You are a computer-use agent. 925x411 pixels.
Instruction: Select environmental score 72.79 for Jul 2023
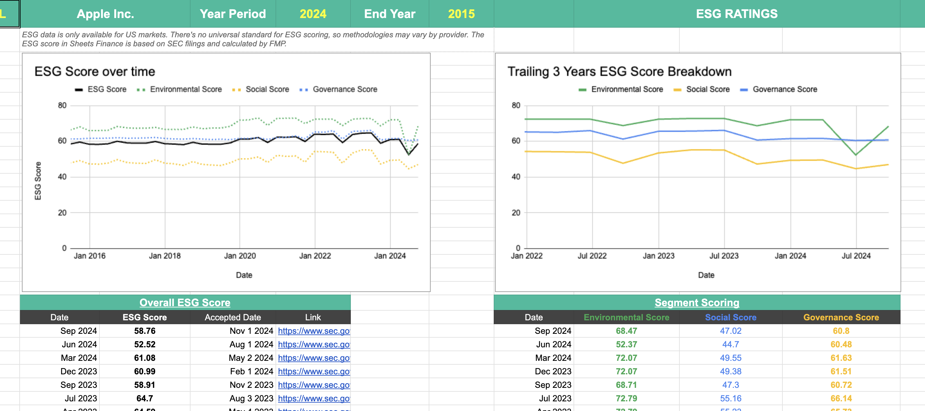pyautogui.click(x=626, y=398)
